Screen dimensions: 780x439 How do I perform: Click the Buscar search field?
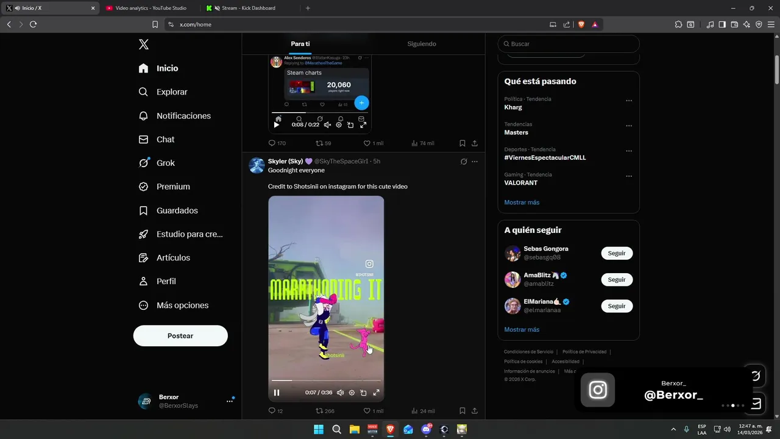[569, 44]
